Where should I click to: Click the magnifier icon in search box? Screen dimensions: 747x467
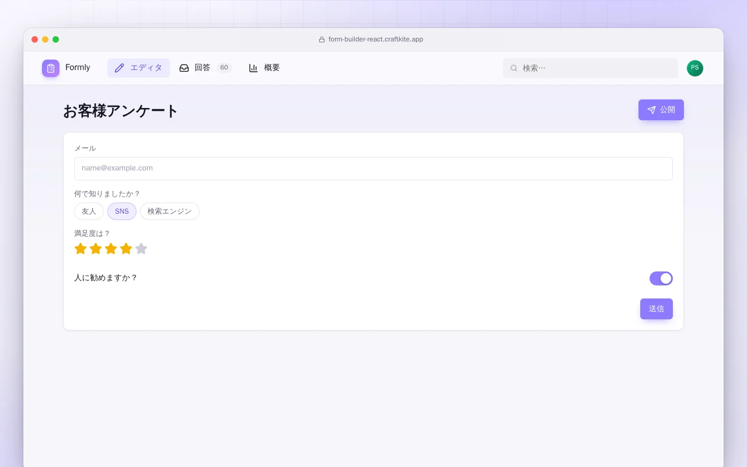[x=514, y=68]
